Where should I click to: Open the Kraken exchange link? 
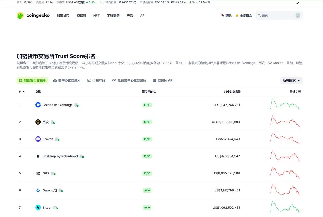[48, 139]
